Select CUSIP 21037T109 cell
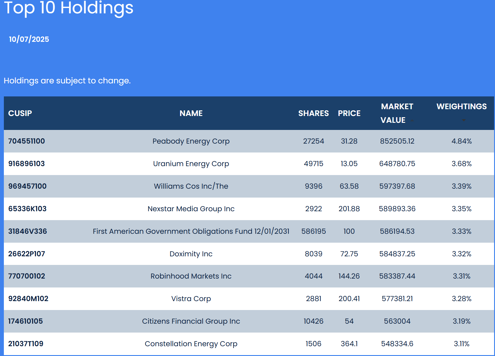This screenshot has height=356, width=495. 26,344
